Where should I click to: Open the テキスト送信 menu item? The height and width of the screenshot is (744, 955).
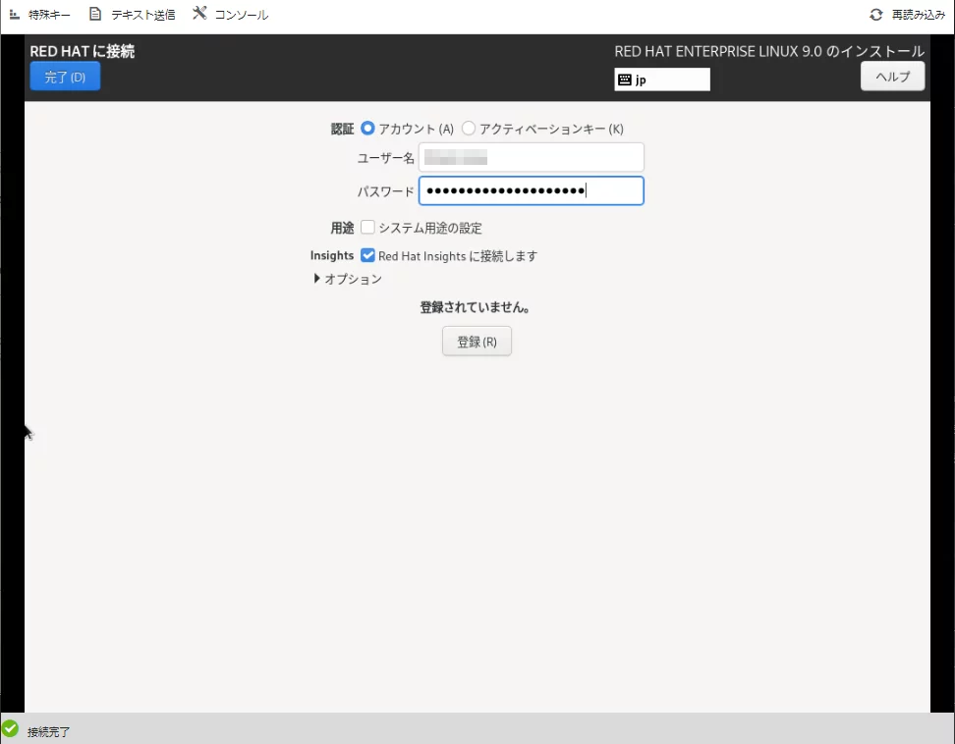(142, 15)
